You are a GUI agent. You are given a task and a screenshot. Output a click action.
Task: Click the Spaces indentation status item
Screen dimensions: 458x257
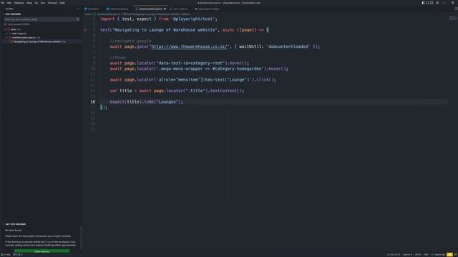click(x=407, y=255)
